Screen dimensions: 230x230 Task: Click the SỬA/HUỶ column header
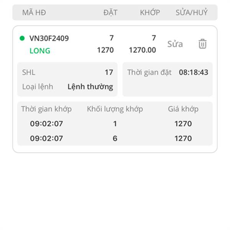click(x=192, y=12)
